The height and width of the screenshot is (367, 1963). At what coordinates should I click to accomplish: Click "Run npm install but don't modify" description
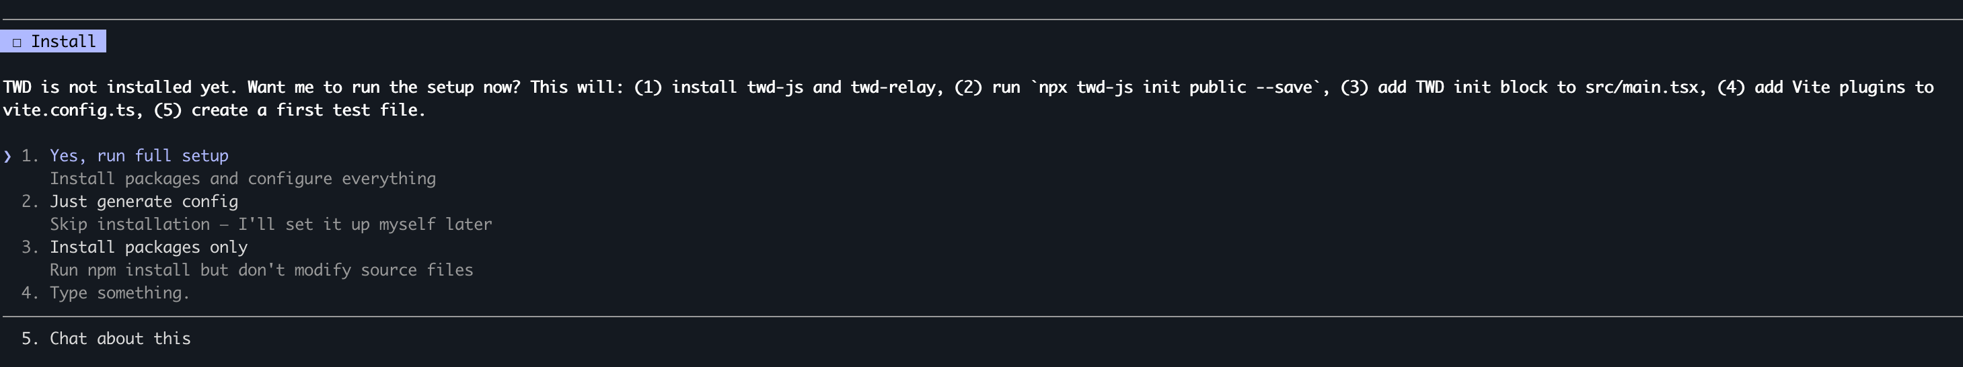(x=260, y=270)
